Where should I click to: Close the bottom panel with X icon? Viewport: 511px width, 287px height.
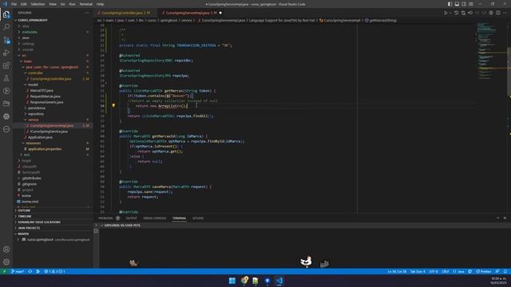505,218
